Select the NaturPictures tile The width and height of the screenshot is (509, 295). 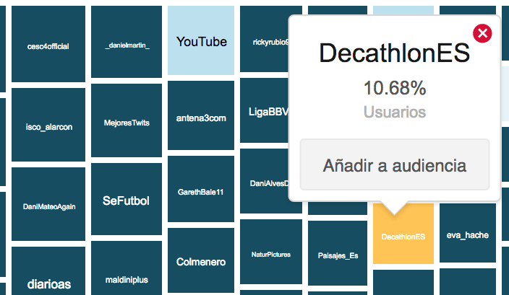(271, 252)
